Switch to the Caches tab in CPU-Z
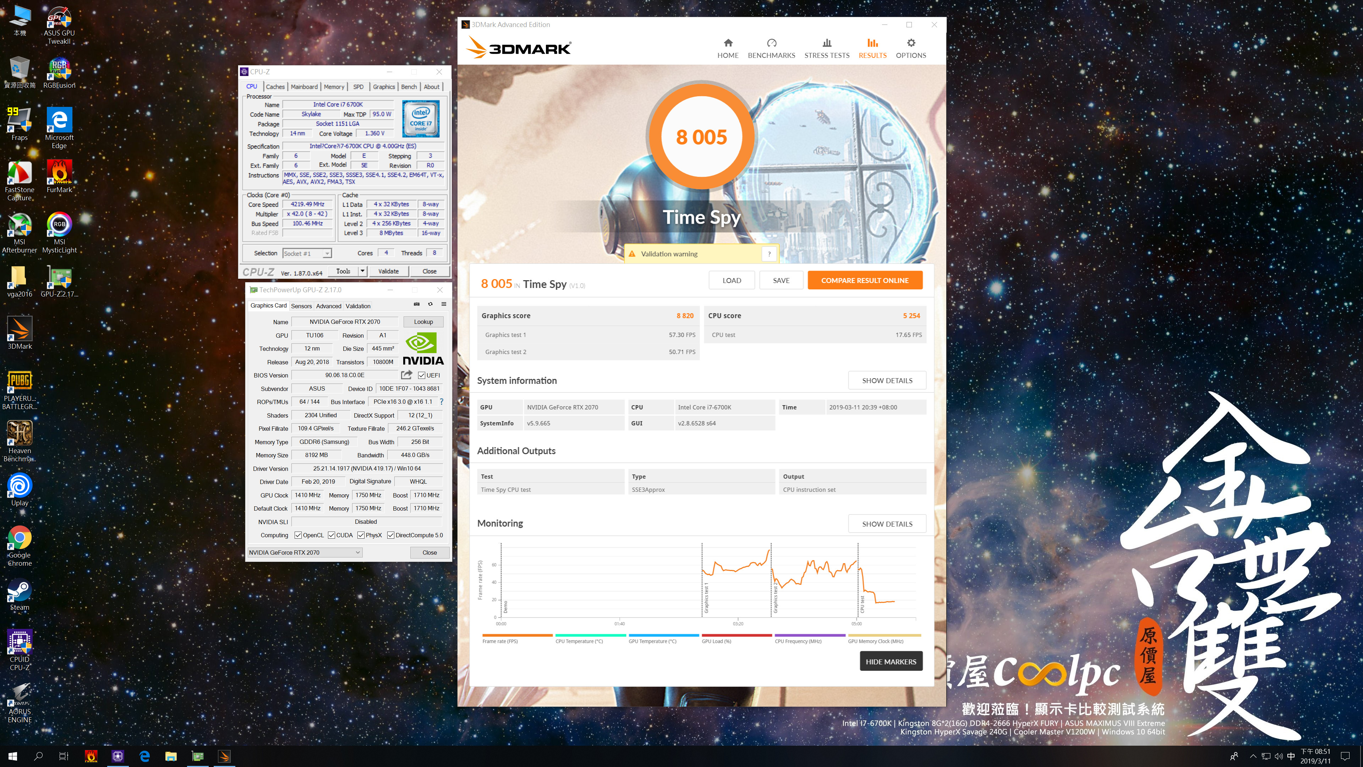This screenshot has width=1363, height=767. click(275, 87)
